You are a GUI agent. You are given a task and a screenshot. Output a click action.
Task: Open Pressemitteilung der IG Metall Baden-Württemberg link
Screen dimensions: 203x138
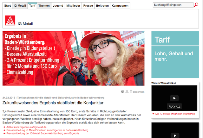43,133
